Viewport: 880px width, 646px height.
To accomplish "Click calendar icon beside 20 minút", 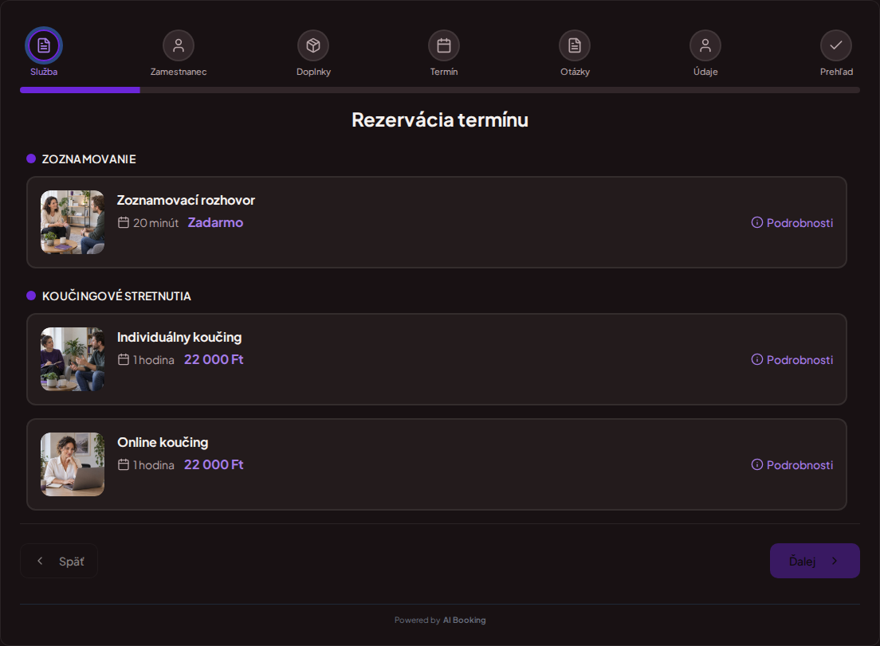I will coord(124,222).
